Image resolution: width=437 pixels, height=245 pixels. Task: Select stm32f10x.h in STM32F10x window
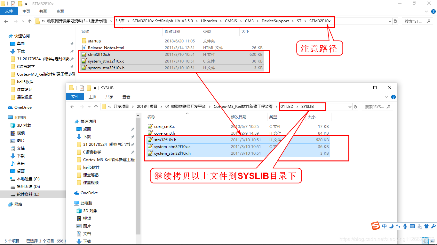tap(172, 55)
